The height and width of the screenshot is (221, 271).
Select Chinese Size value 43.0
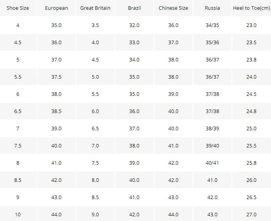click(x=173, y=198)
